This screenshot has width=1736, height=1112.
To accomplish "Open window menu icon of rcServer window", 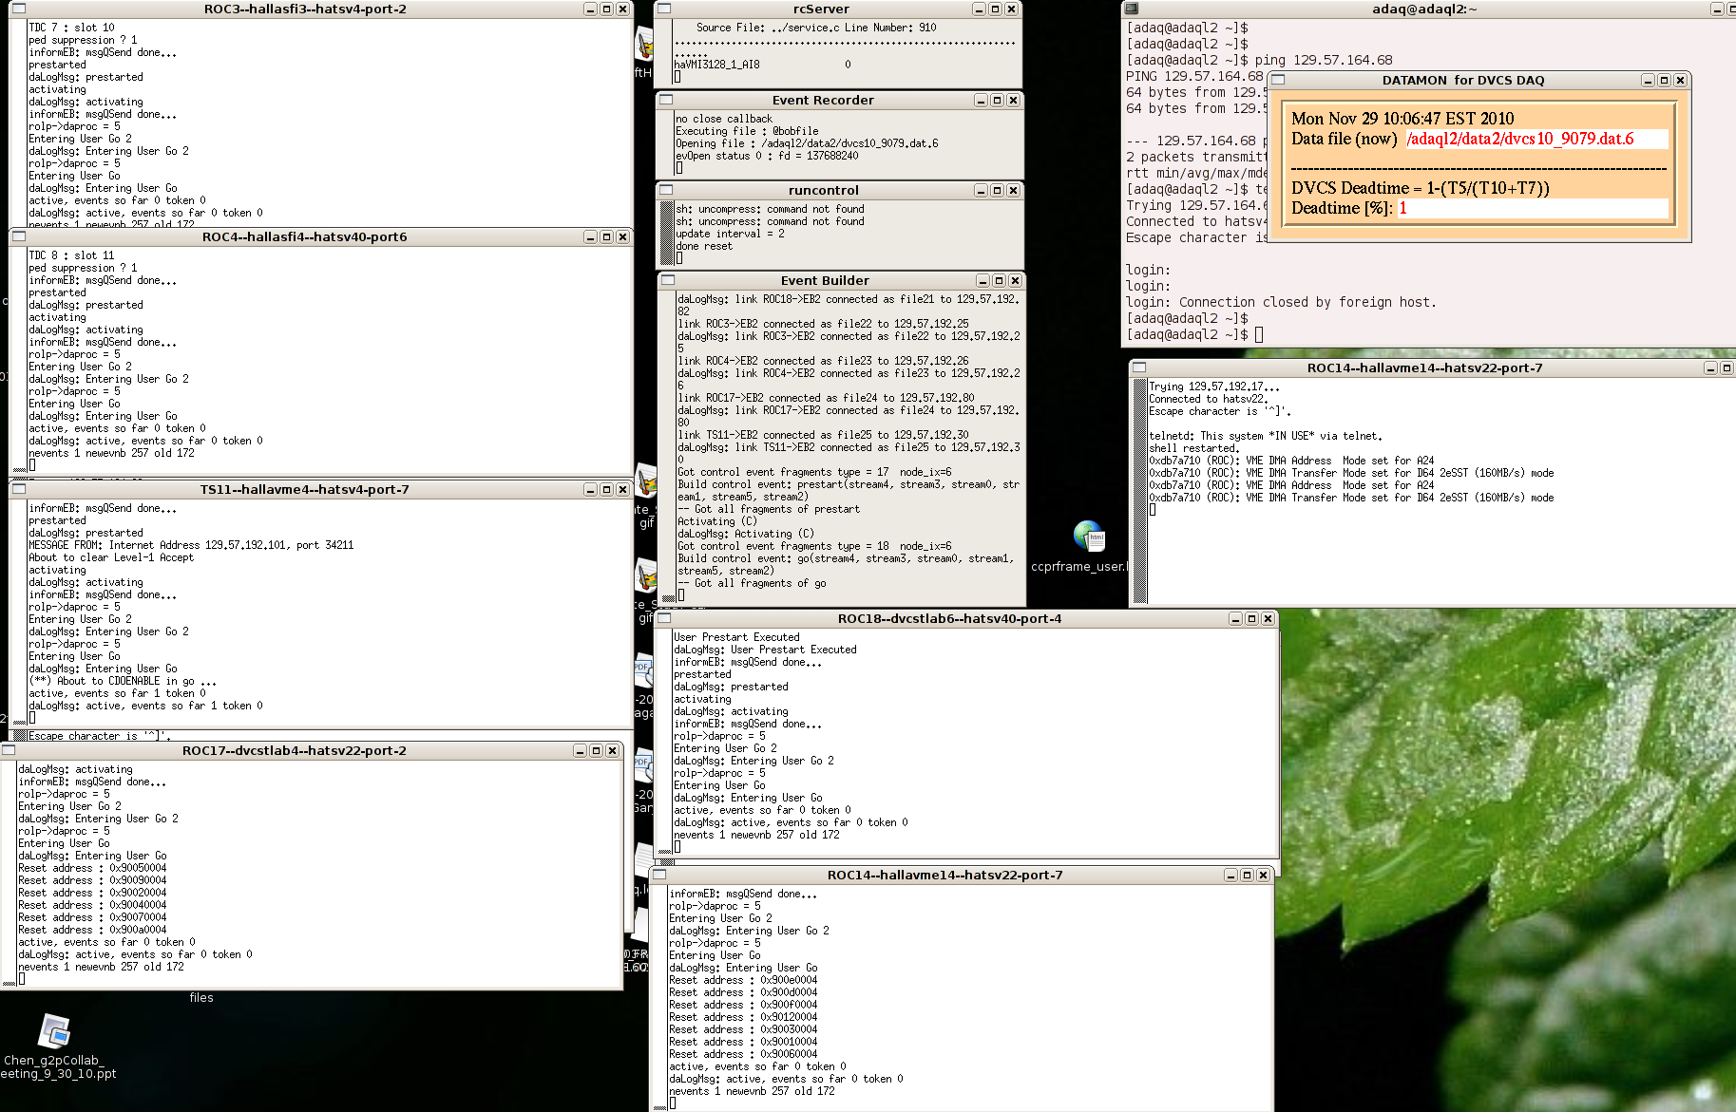I will pyautogui.click(x=665, y=9).
